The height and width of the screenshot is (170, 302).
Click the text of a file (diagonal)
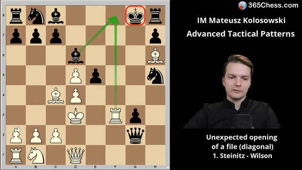pyautogui.click(x=242, y=147)
